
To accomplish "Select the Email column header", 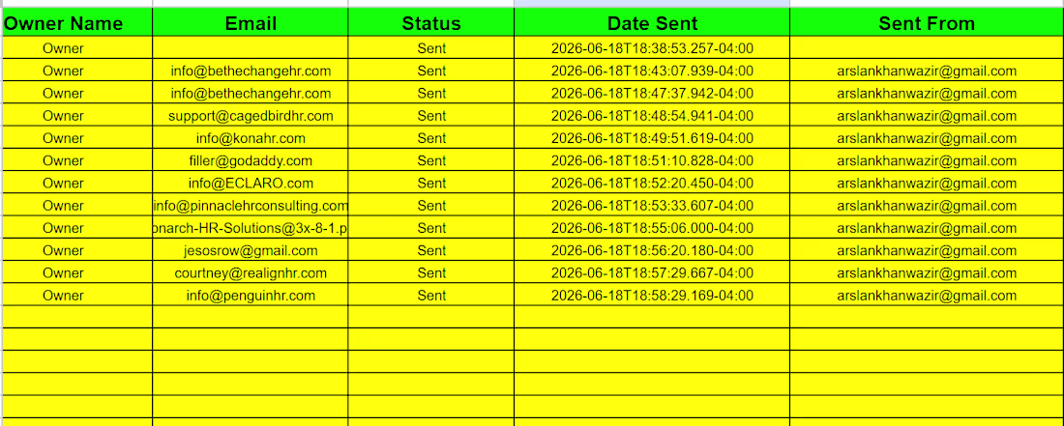I will click(x=251, y=23).
